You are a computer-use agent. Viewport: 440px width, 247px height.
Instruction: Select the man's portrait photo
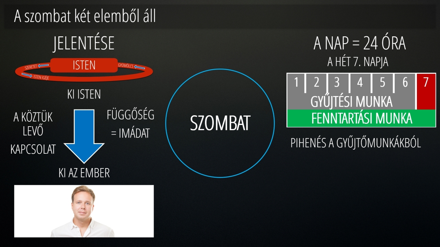pyautogui.click(x=84, y=211)
